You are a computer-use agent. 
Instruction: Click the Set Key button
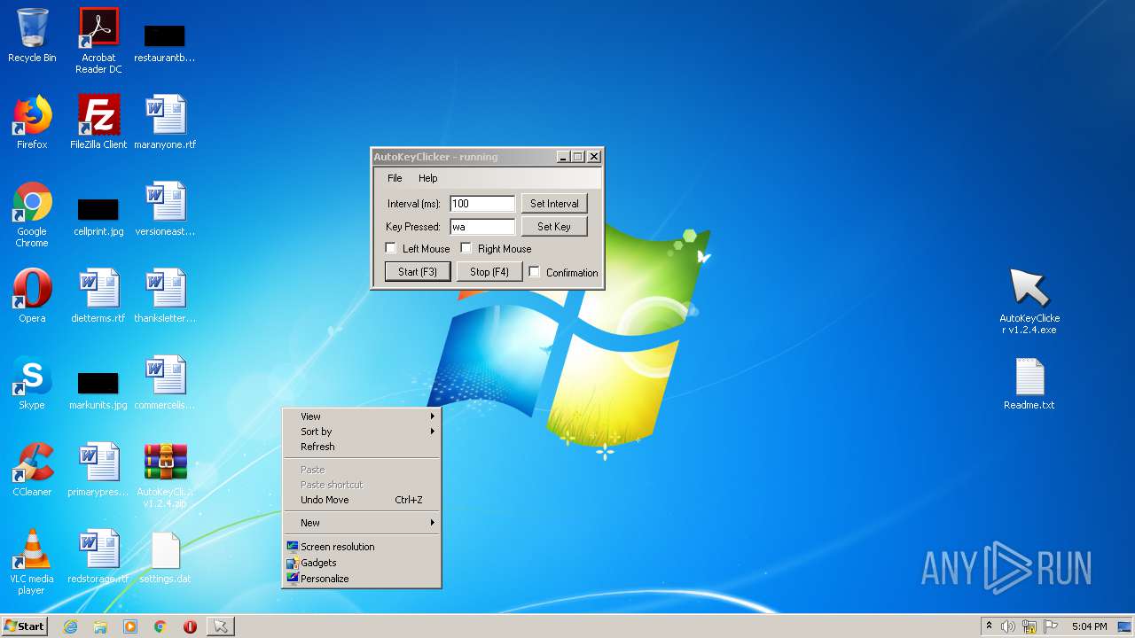[554, 227]
